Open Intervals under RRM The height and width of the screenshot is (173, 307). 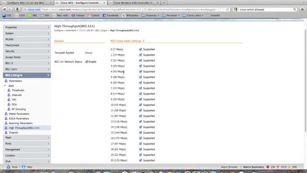[x=17, y=95]
